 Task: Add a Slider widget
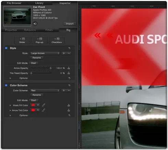coord(22,40)
